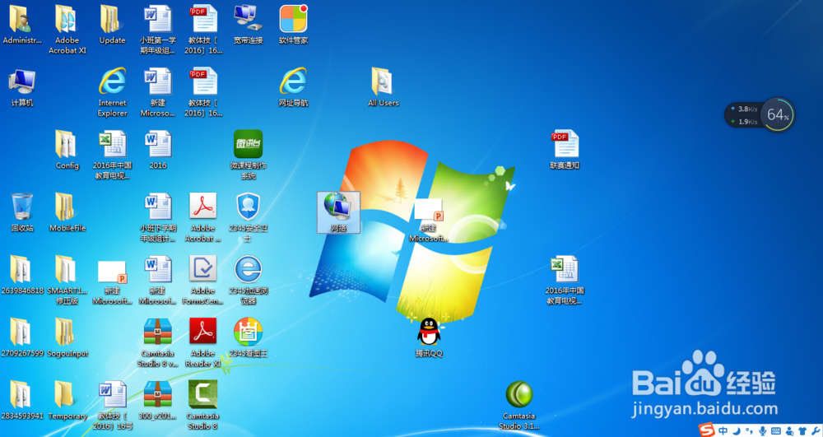
Task: Select the SMAART1 修正版 folder
Action: click(x=67, y=280)
